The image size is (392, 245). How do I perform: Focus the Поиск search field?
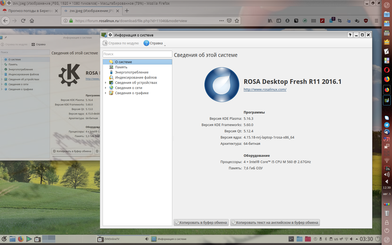tap(137, 54)
